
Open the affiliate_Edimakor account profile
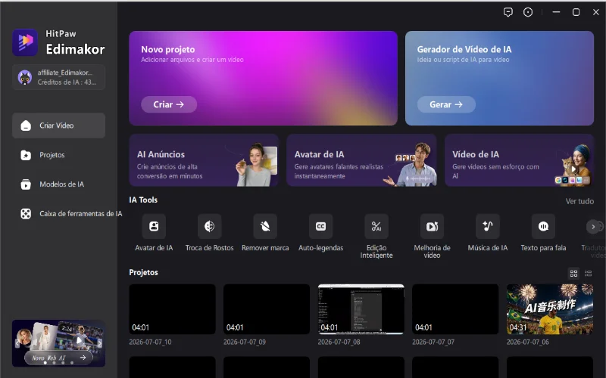[x=59, y=77]
